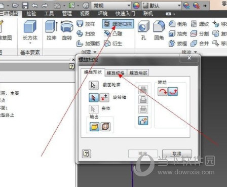Activate the 旋转轴 axis selector arrow
227x187 pixels.
pyautogui.click(x=94, y=97)
